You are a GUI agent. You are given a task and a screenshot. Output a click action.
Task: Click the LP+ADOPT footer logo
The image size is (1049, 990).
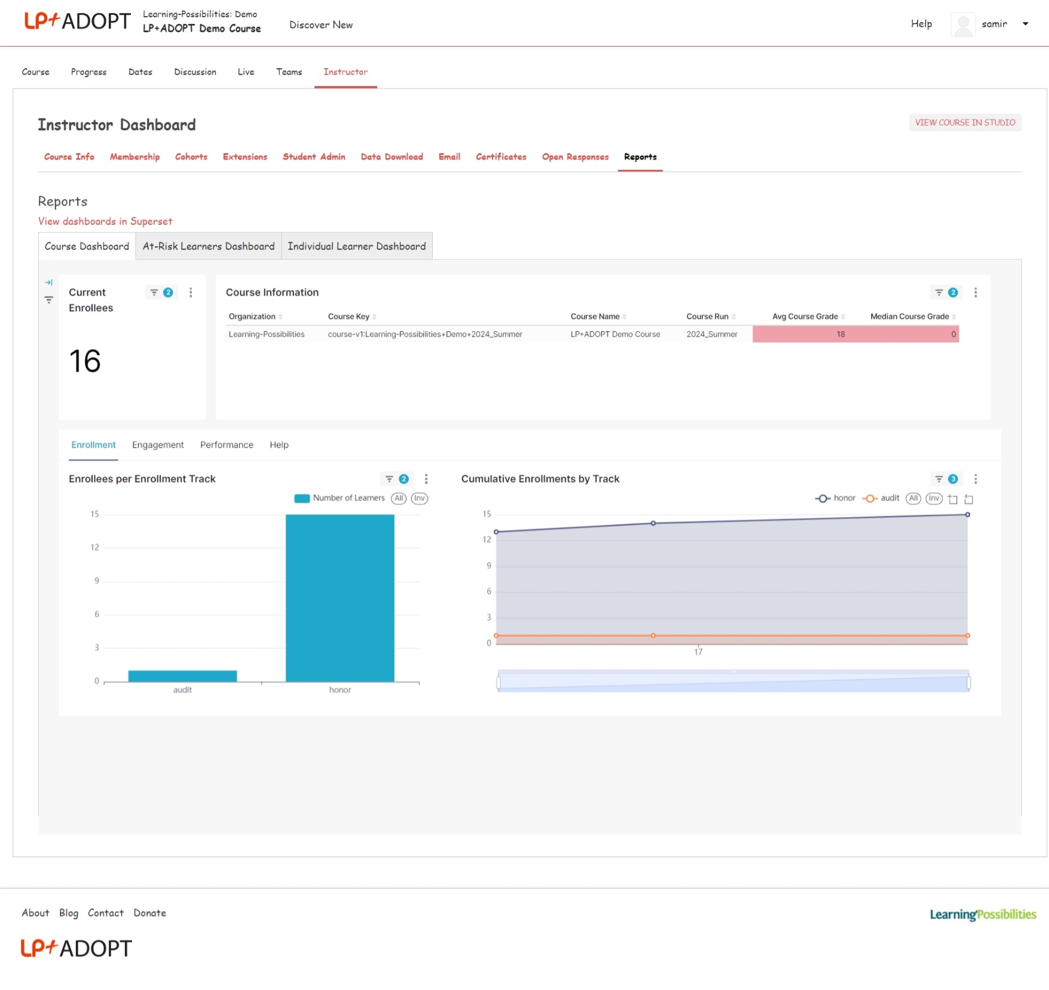(76, 948)
